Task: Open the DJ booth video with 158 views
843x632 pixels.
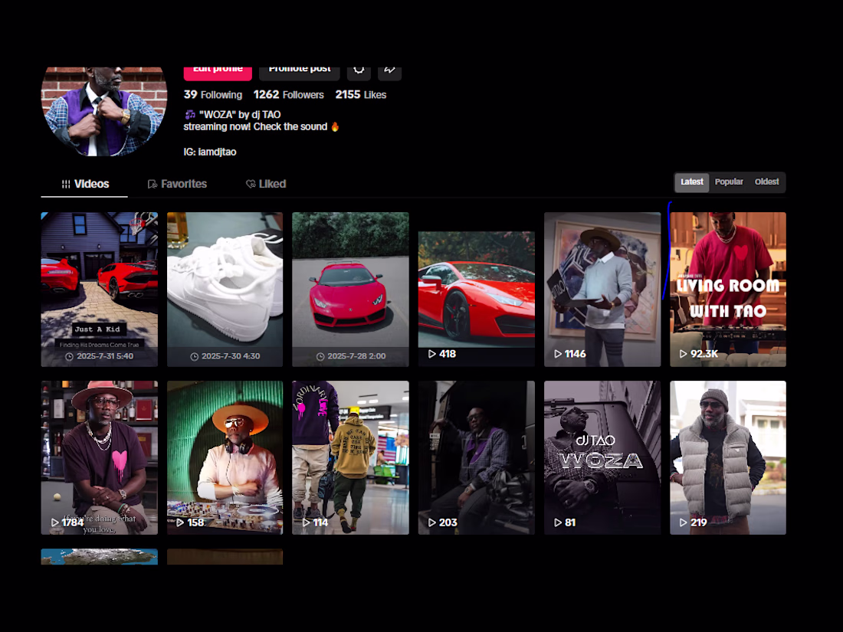Action: point(225,457)
